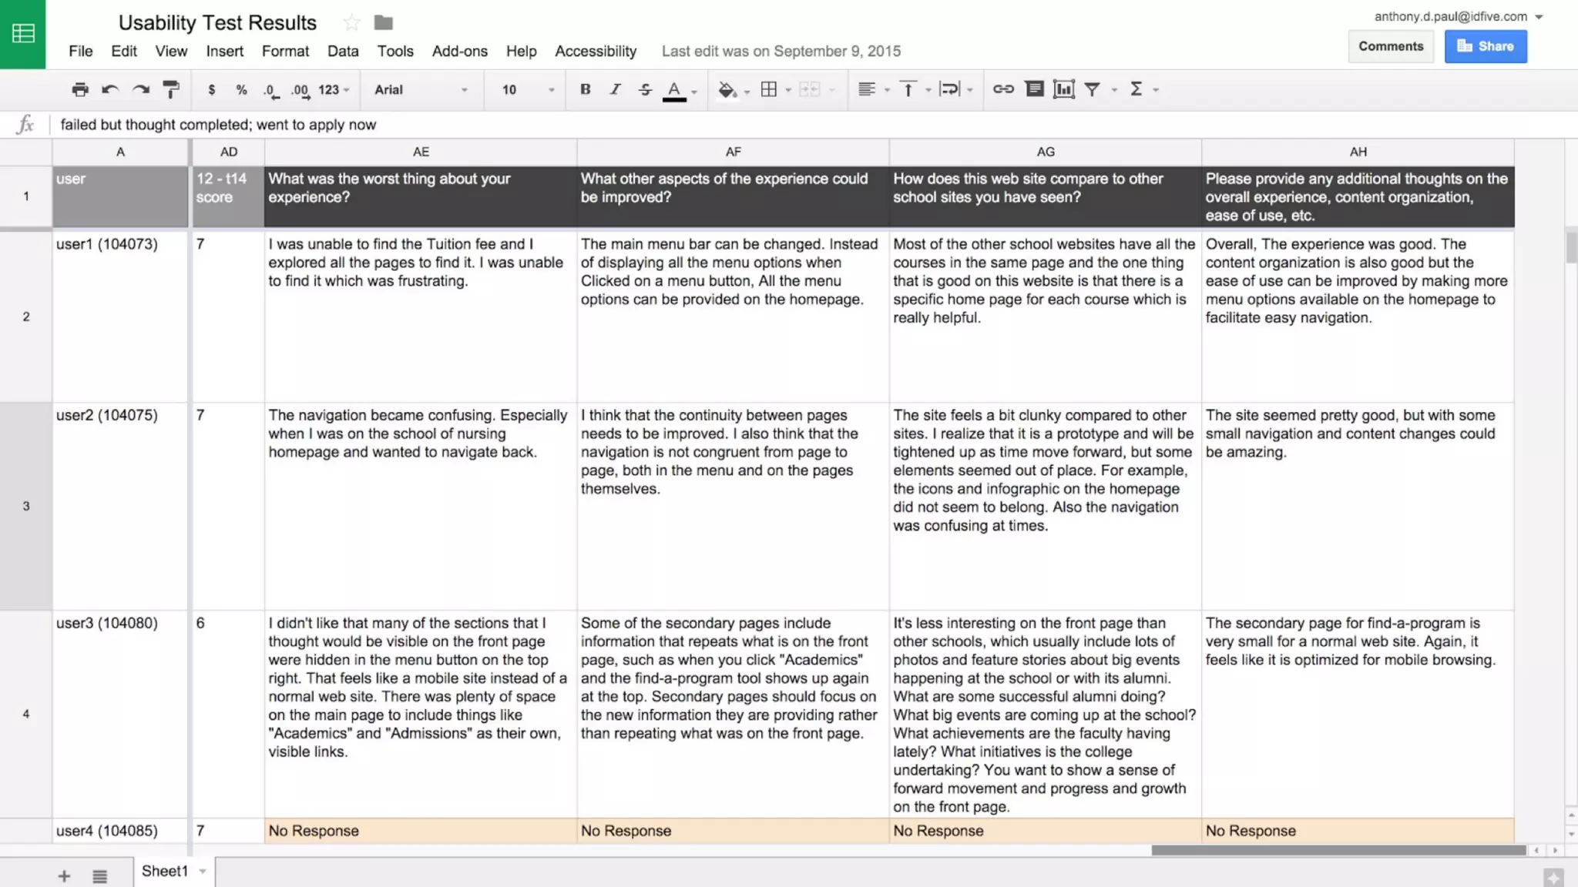The height and width of the screenshot is (887, 1578).
Task: Click the filter funnel icon
Action: 1092,89
